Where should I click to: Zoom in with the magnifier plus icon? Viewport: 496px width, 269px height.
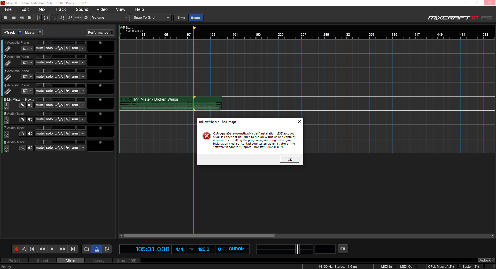pos(62,18)
